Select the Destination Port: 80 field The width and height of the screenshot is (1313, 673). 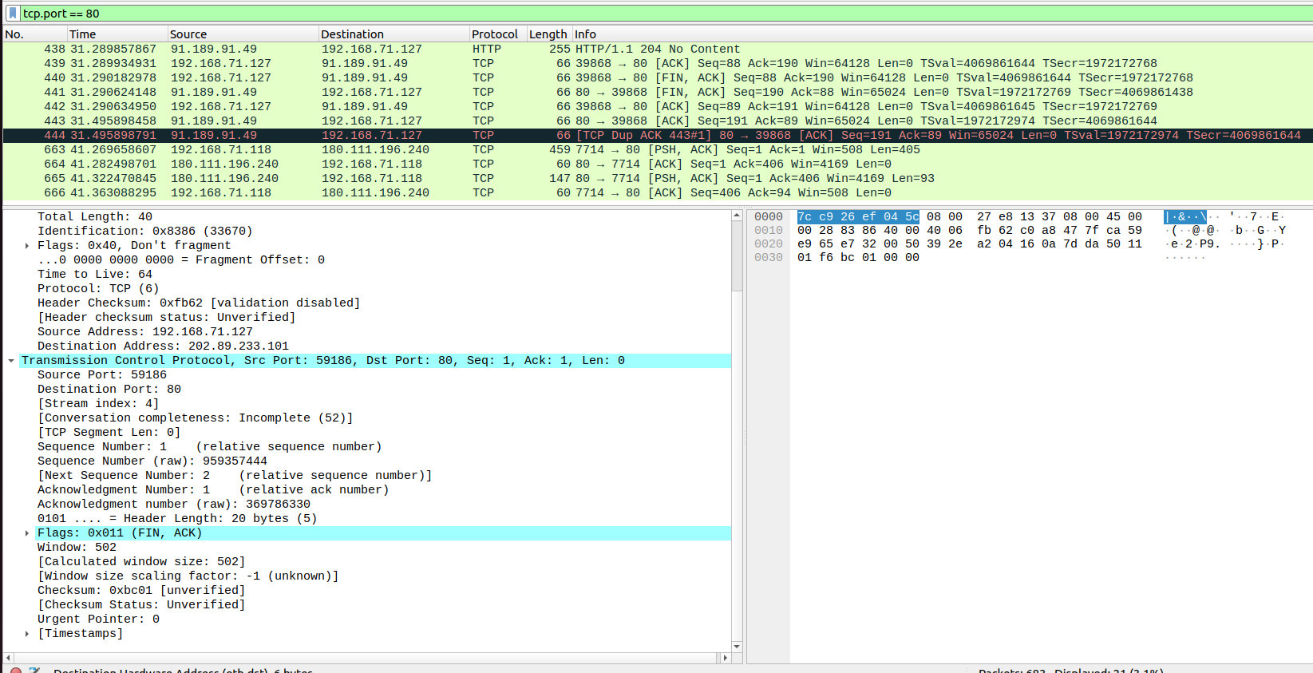(109, 389)
